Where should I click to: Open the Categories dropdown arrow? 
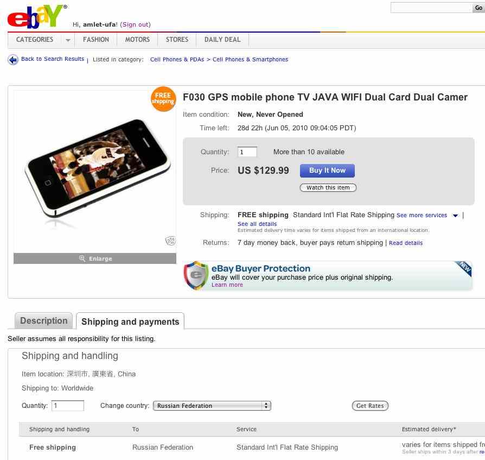click(x=68, y=40)
